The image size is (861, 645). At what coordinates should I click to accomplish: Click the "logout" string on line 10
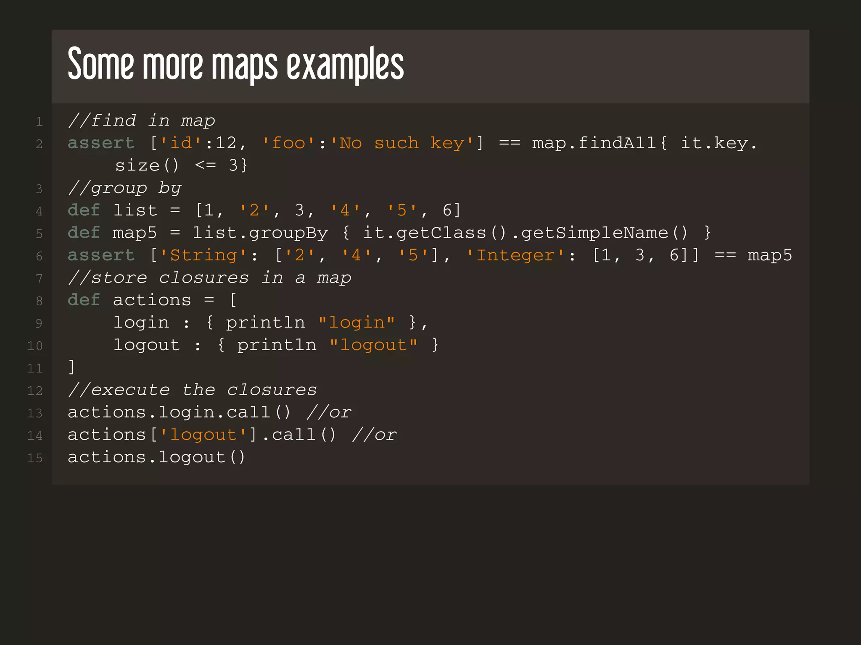pyautogui.click(x=373, y=345)
